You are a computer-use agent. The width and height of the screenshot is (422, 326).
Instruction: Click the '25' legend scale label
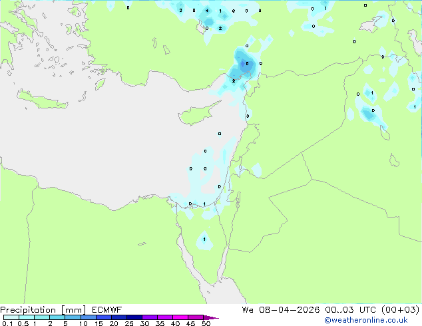(129, 323)
